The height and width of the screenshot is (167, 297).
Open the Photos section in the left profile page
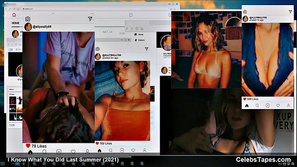(12, 94)
